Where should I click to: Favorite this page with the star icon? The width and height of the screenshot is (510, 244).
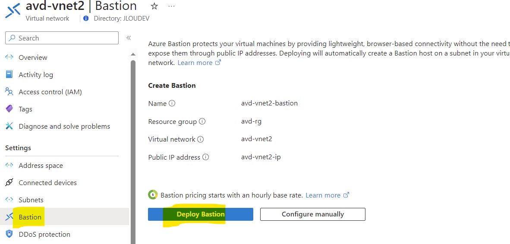point(154,6)
